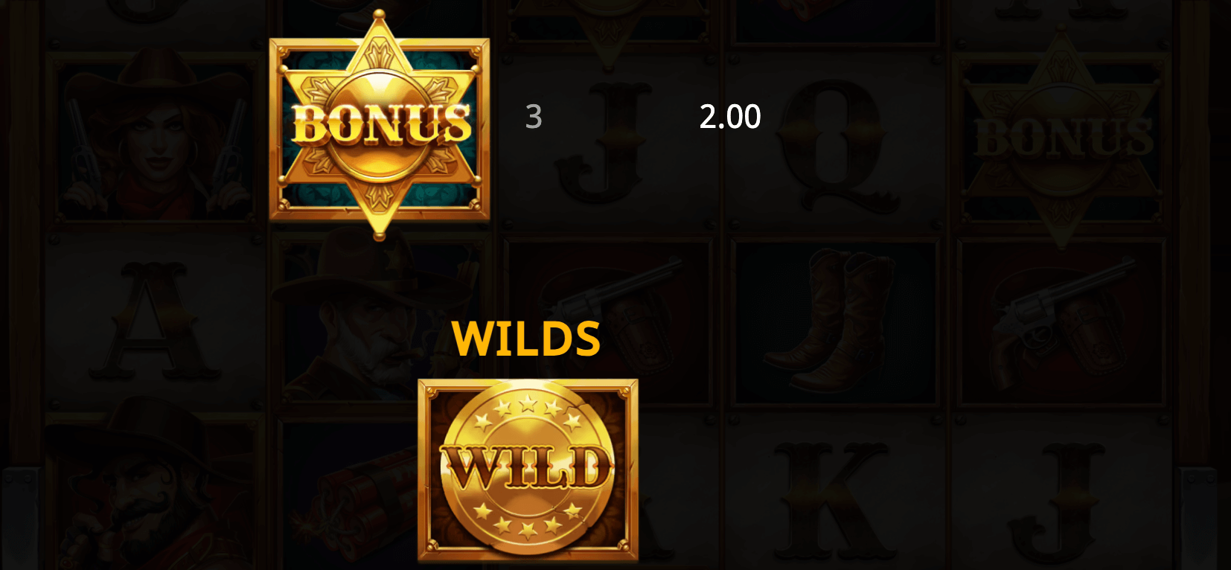This screenshot has height=570, width=1231.
Task: Click the bright BONUS sheriff star symbol
Action: pos(380,127)
